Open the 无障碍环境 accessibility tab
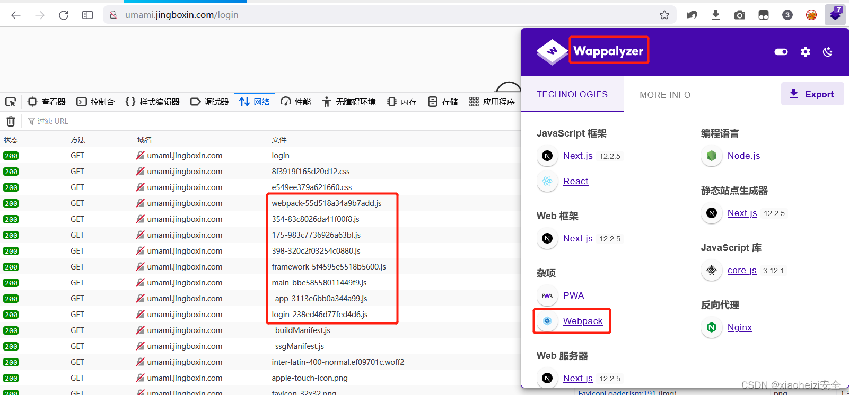Image resolution: width=849 pixels, height=395 pixels. pos(349,102)
